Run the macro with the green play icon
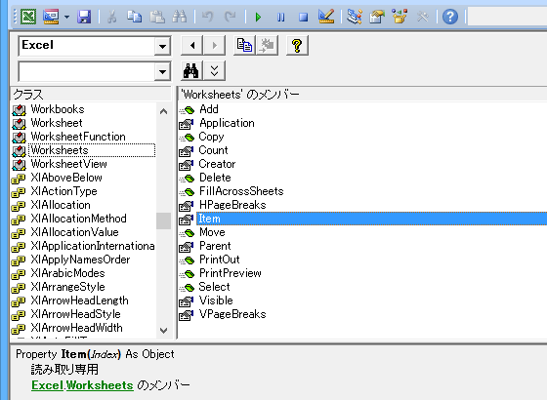The height and width of the screenshot is (400, 547). pyautogui.click(x=258, y=17)
